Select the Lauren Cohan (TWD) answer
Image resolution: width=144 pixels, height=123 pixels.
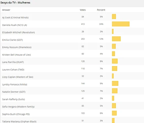tap(13, 70)
